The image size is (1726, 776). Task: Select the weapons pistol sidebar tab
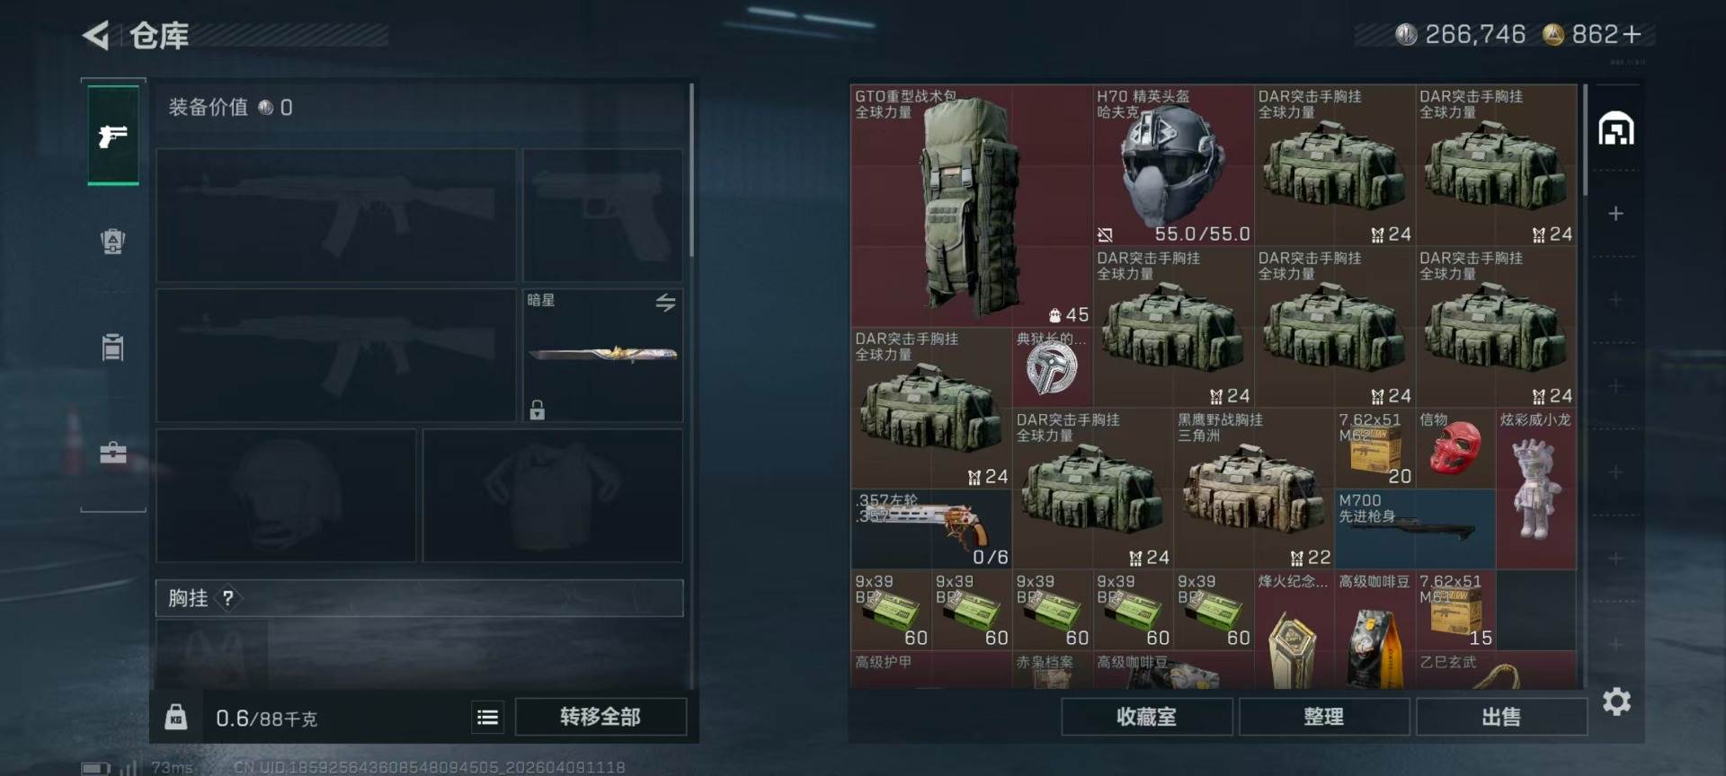click(113, 136)
